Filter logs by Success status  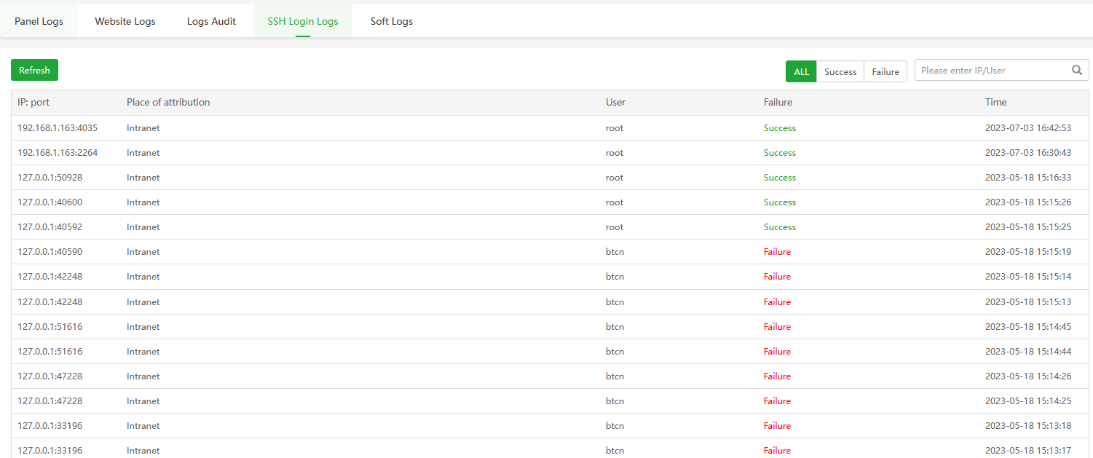pyautogui.click(x=840, y=71)
